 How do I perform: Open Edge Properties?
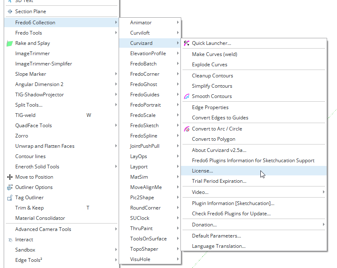(x=254, y=107)
